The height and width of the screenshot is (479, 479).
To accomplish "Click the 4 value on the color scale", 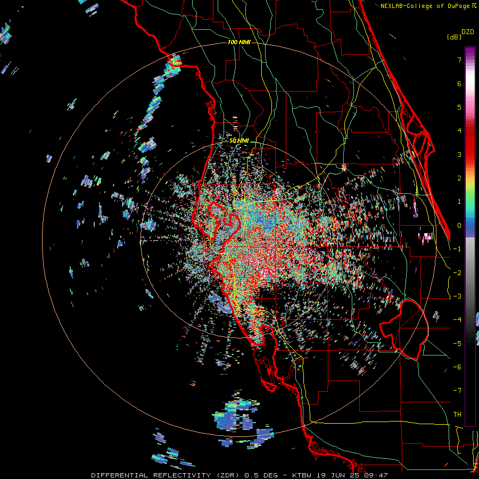I will tap(459, 131).
